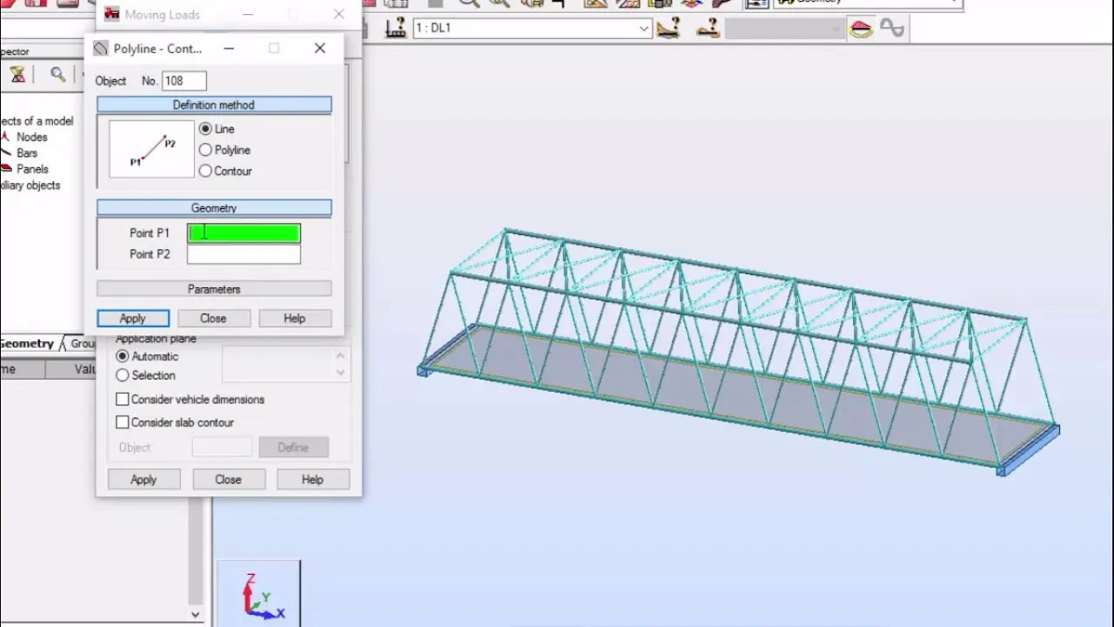Switch to the Geometry tab in the Inspector
Viewport: 1114px width, 627px height.
pos(27,344)
